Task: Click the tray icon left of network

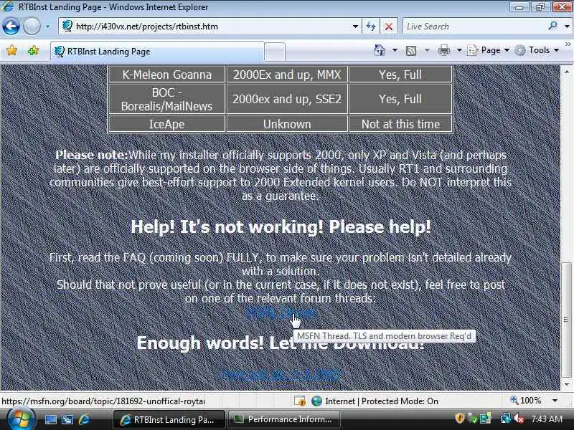Action: tap(486, 419)
